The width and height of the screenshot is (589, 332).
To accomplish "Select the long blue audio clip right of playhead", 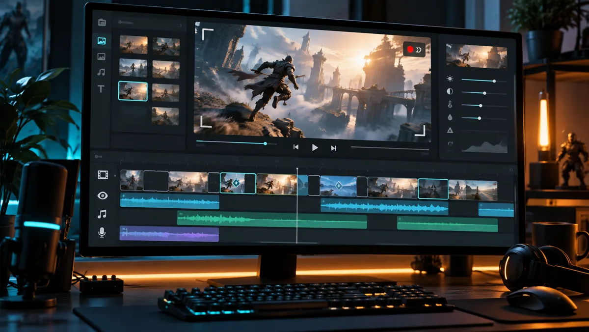I will (x=384, y=207).
